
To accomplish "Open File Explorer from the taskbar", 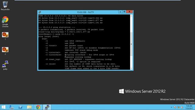I will 29,107.
